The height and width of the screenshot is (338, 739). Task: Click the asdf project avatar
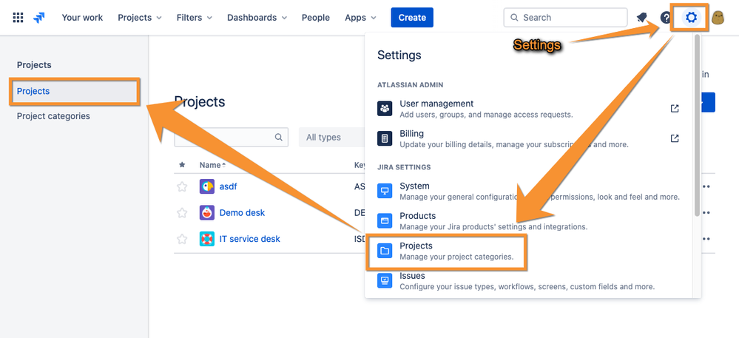[x=207, y=186]
